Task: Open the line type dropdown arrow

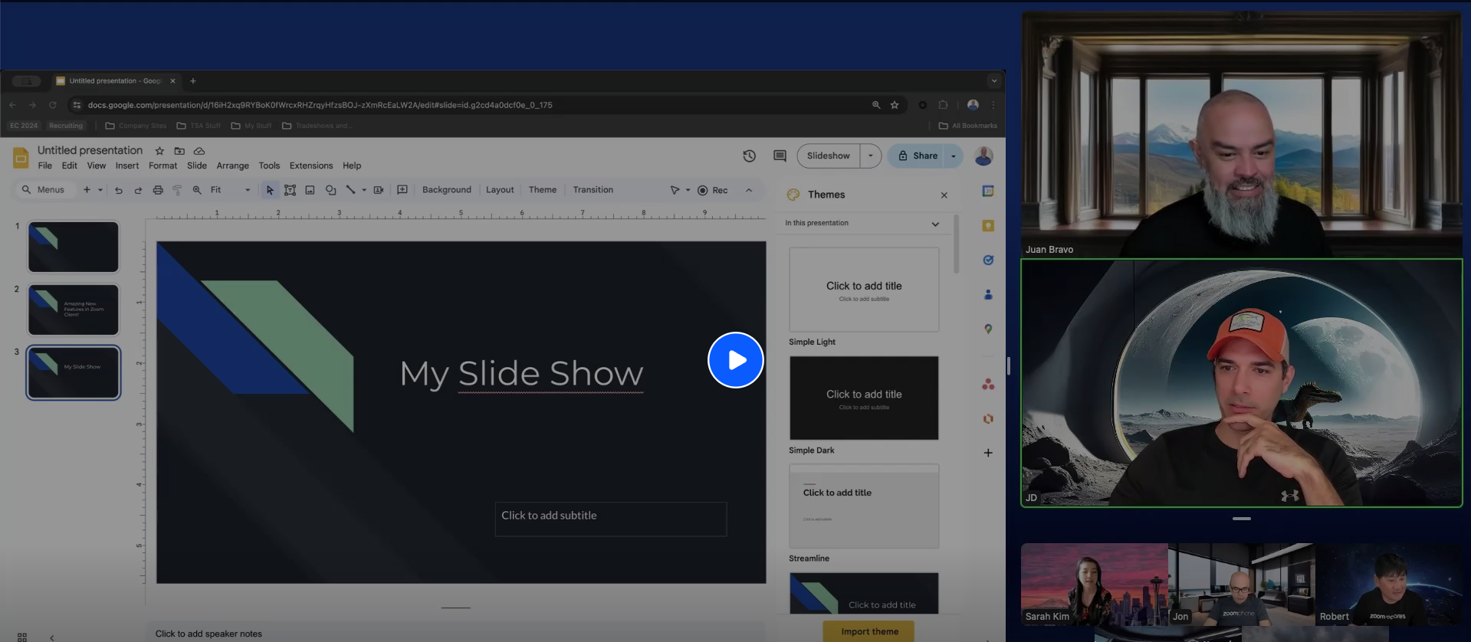Action: 364,190
